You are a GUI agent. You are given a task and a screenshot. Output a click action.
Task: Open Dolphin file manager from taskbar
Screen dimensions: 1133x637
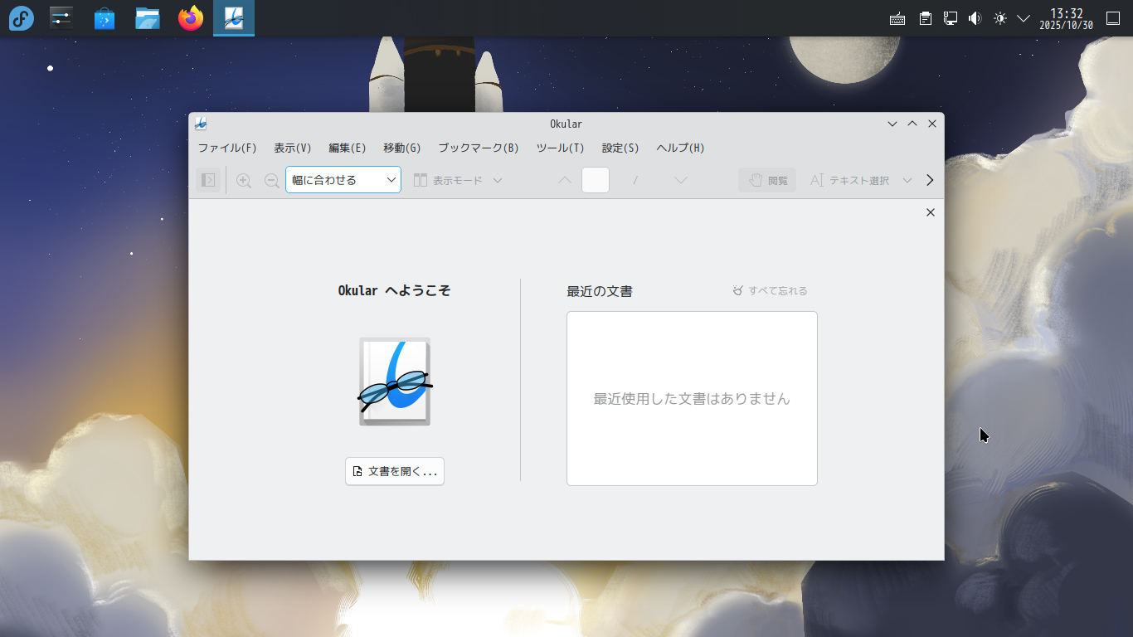[x=148, y=18]
